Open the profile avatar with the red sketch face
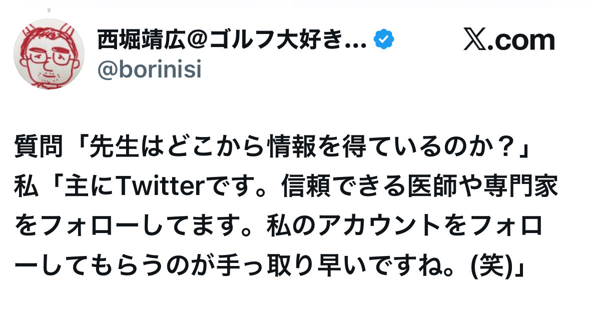The width and height of the screenshot is (590, 314). (x=49, y=54)
